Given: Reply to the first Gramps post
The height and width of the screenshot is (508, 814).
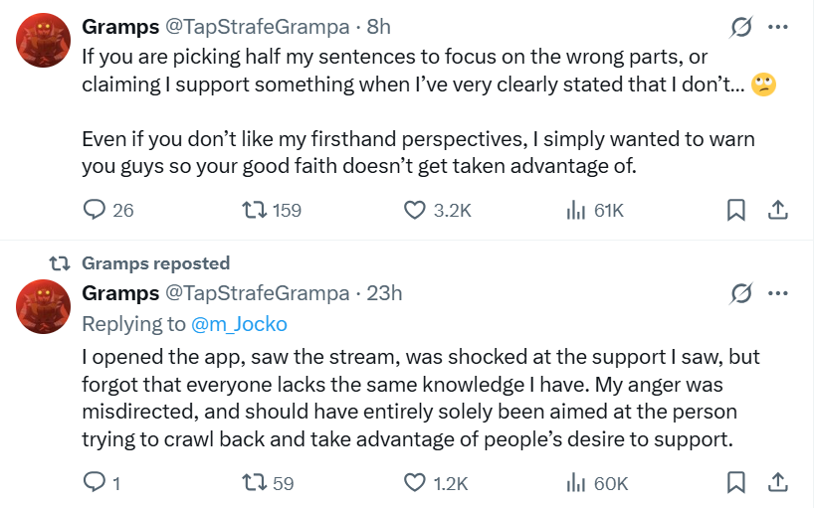Looking at the screenshot, I should click(x=95, y=210).
